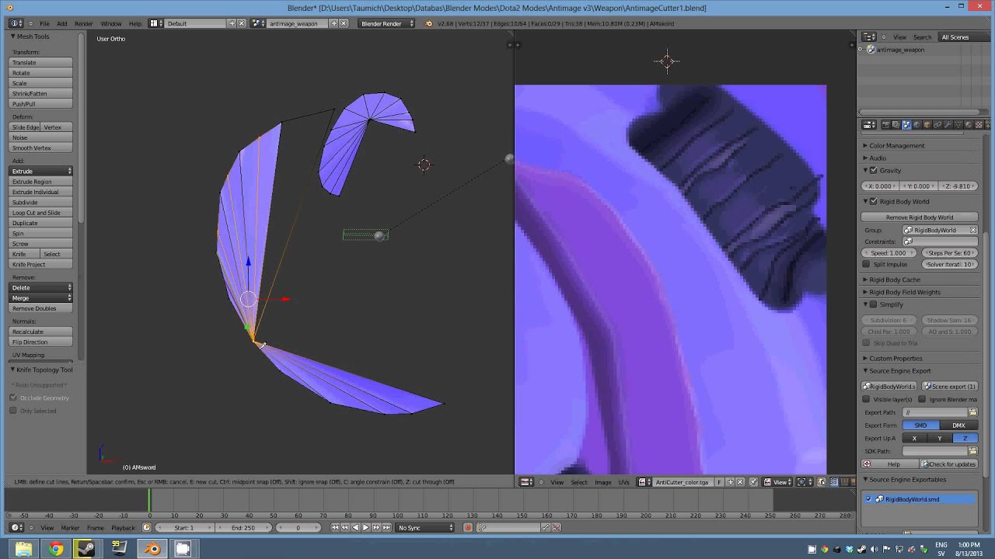
Task: Browse for SDK Path folder icon
Action: tap(972, 451)
